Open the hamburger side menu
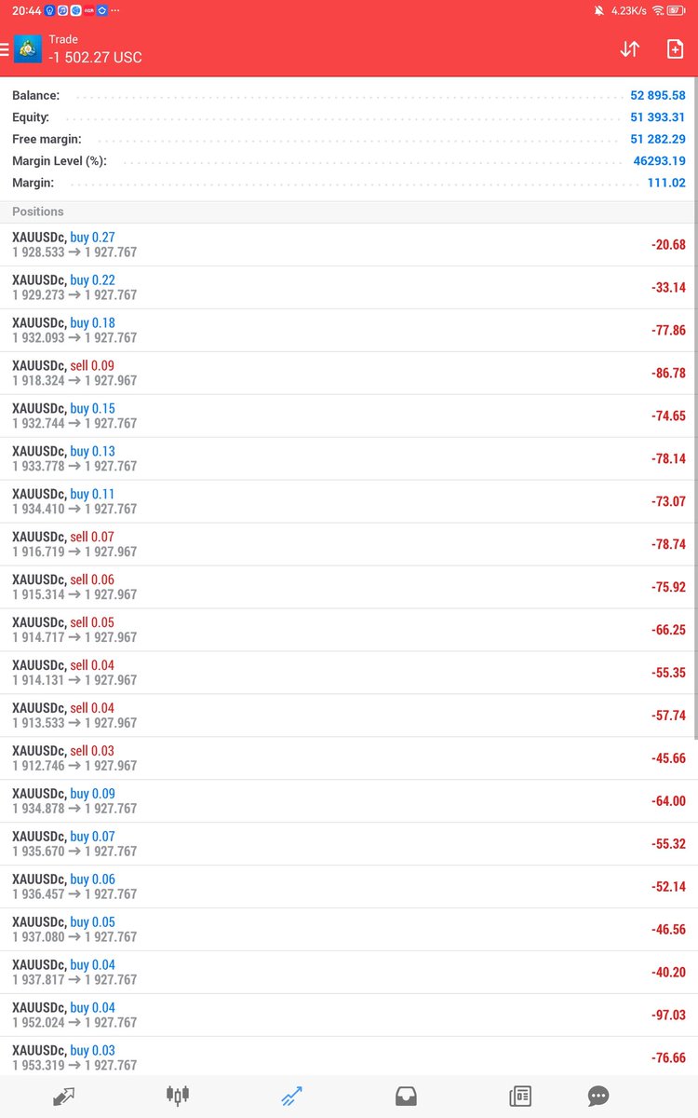 point(5,48)
